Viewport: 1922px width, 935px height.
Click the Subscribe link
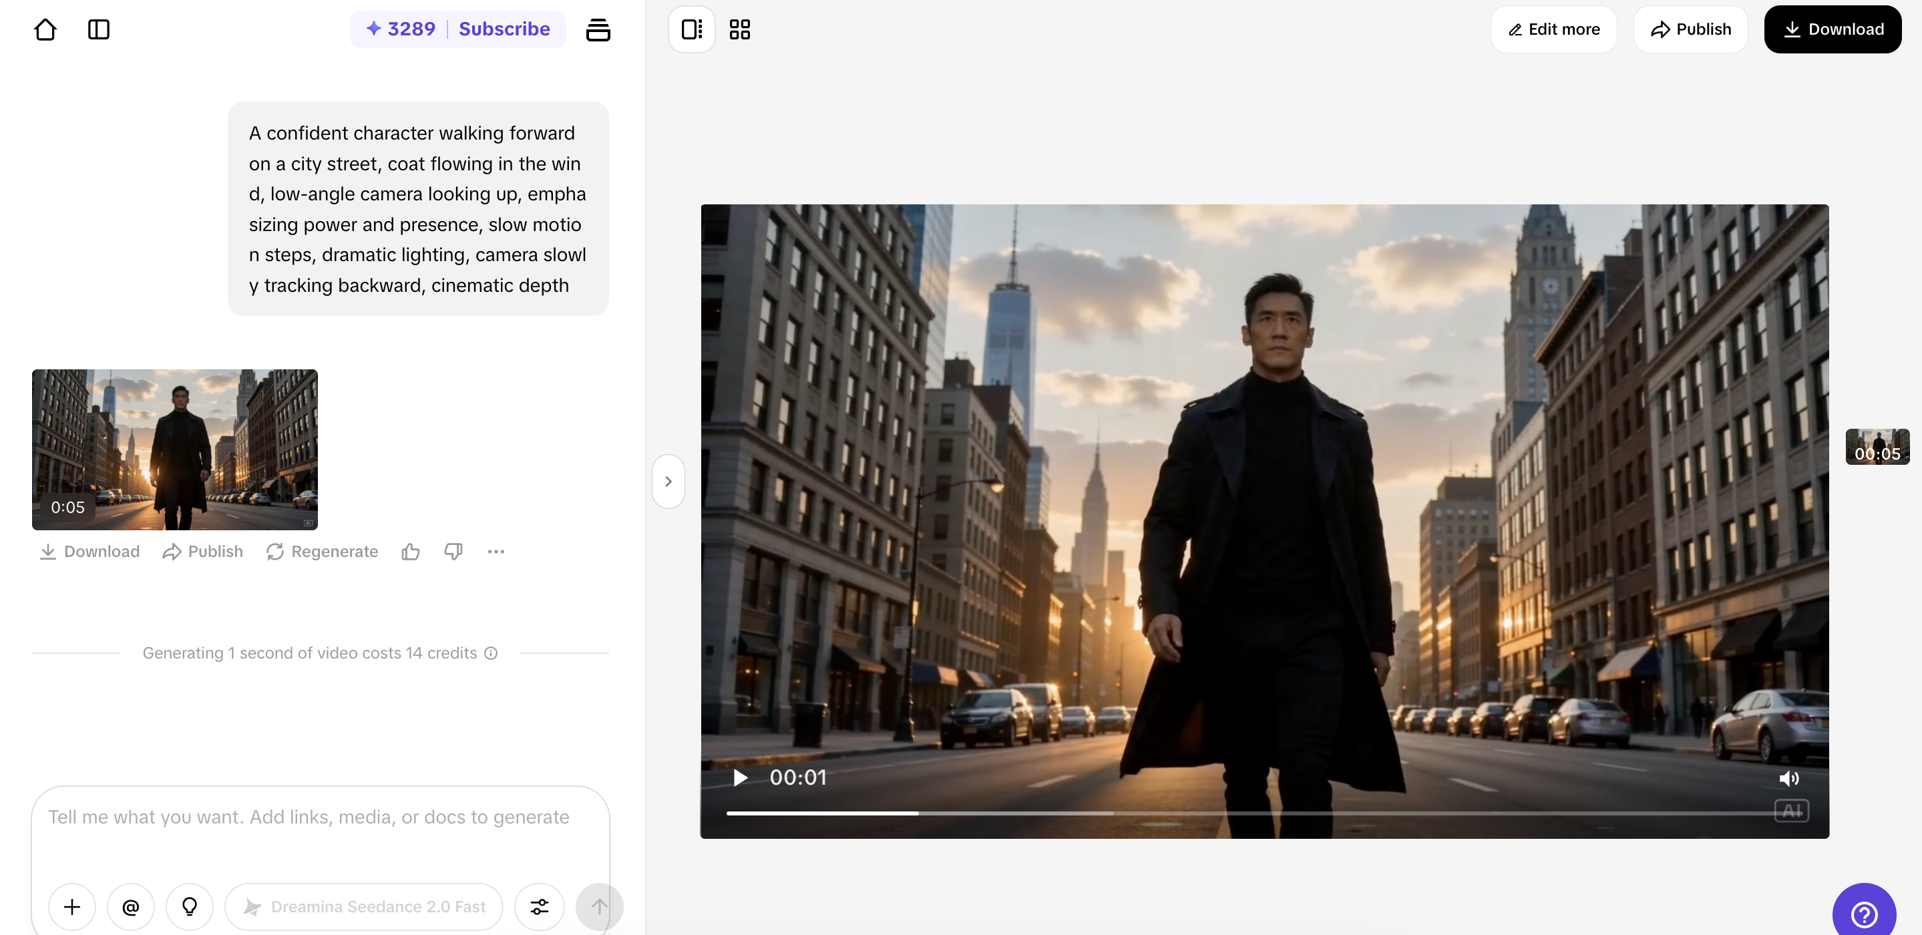(x=504, y=28)
